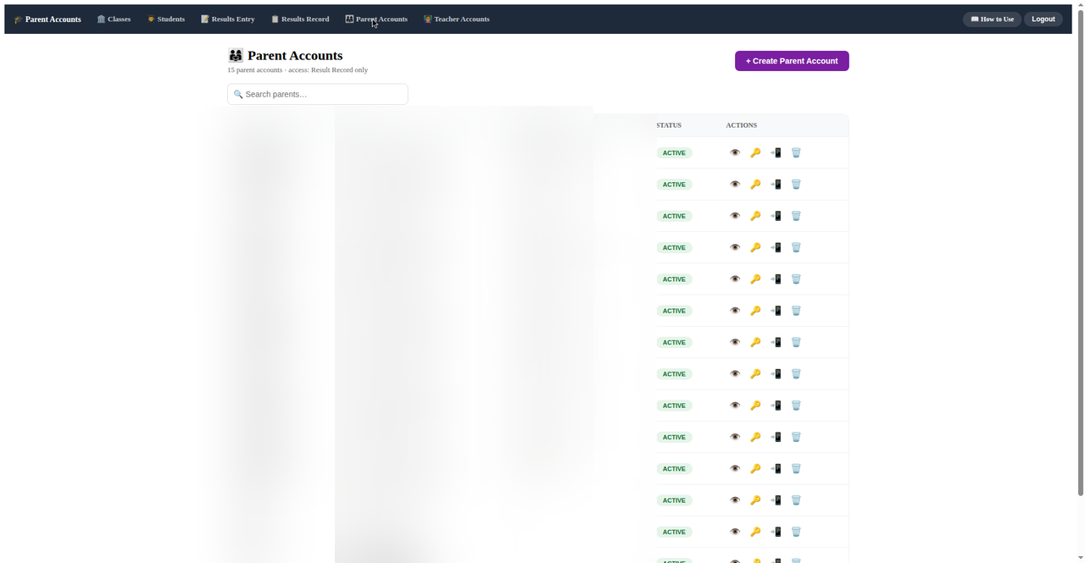Viewport: 1085px width, 563px height.
Task: Click the trash icon in the thirteenth parent row
Action: click(x=796, y=533)
